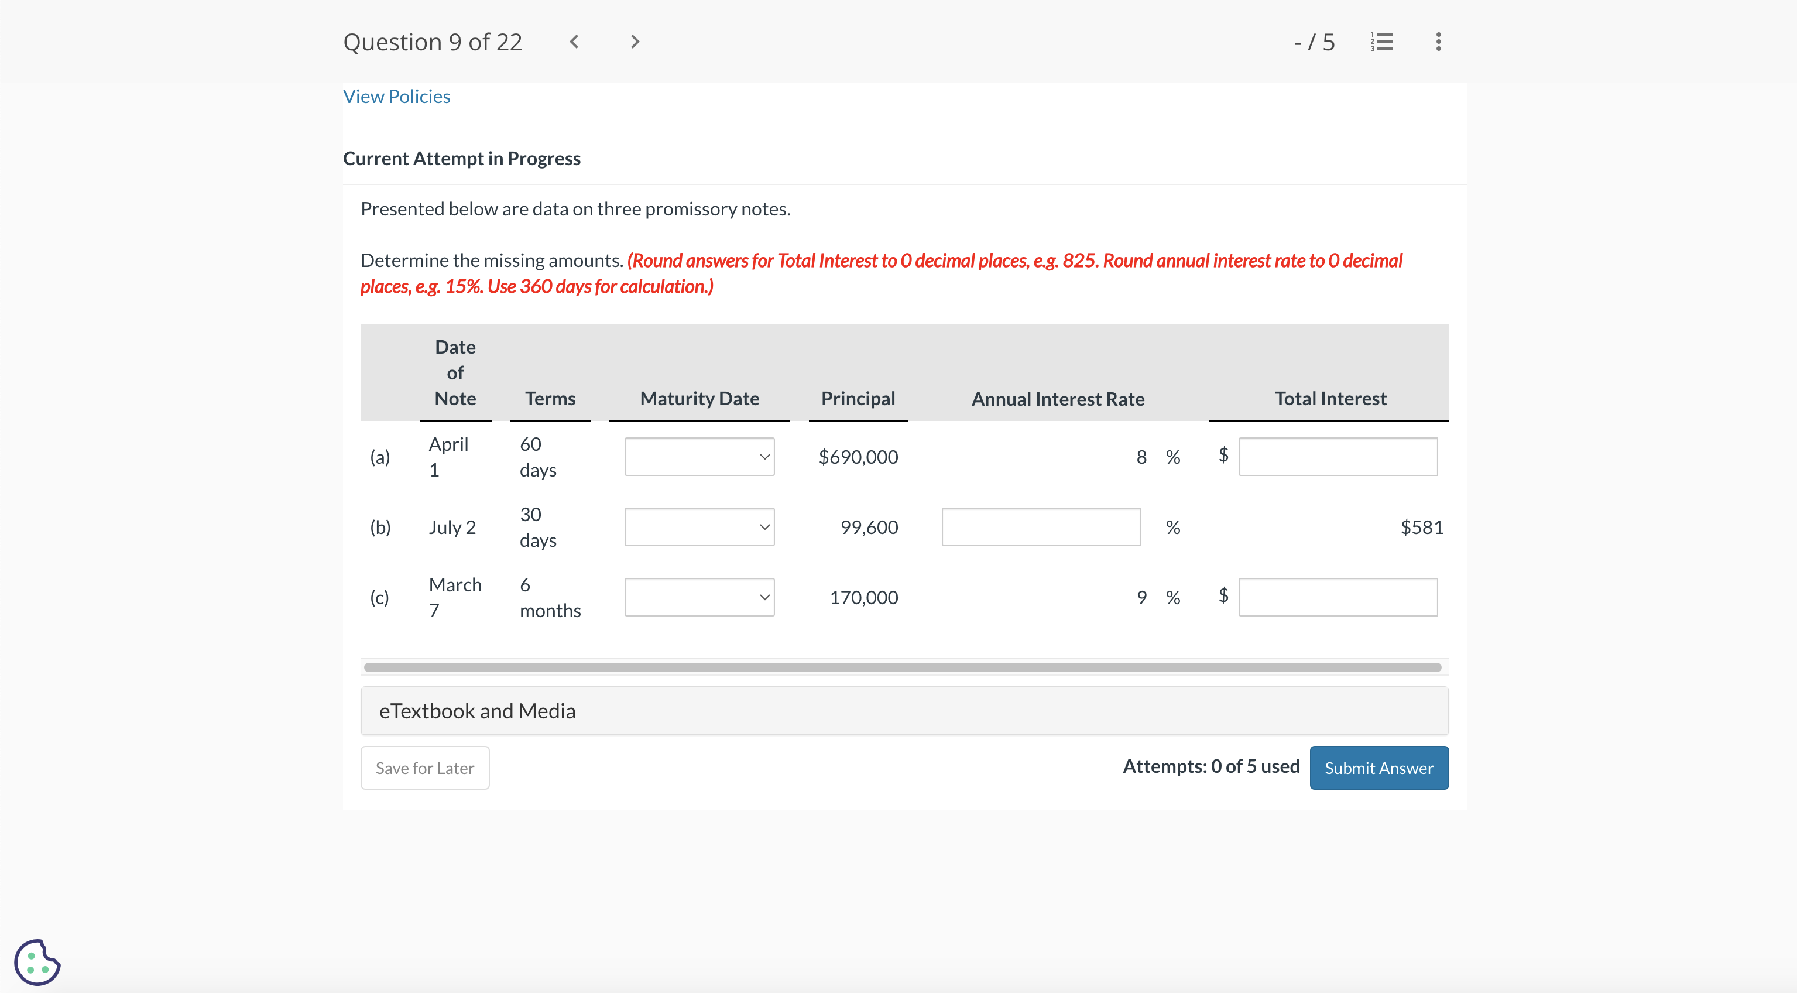Click 'Presented below are data' sentence

point(575,208)
